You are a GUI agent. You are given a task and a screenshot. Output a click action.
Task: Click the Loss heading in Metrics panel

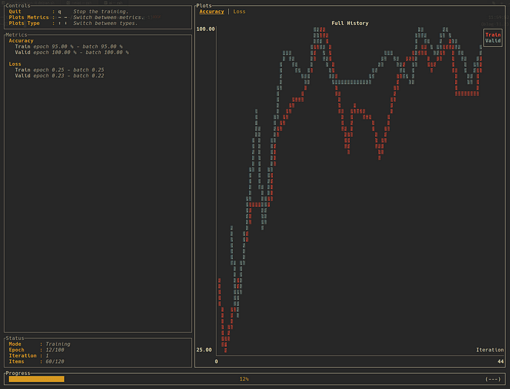pos(15,64)
